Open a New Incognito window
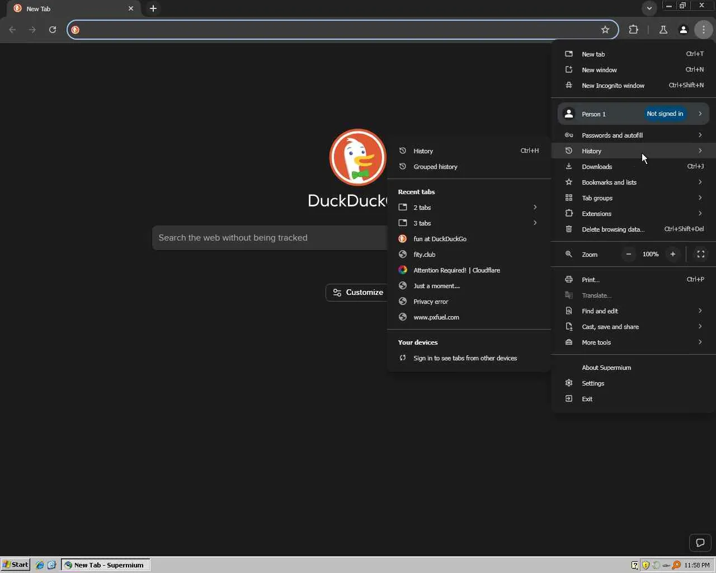Screen dimensions: 716x573 633,86
